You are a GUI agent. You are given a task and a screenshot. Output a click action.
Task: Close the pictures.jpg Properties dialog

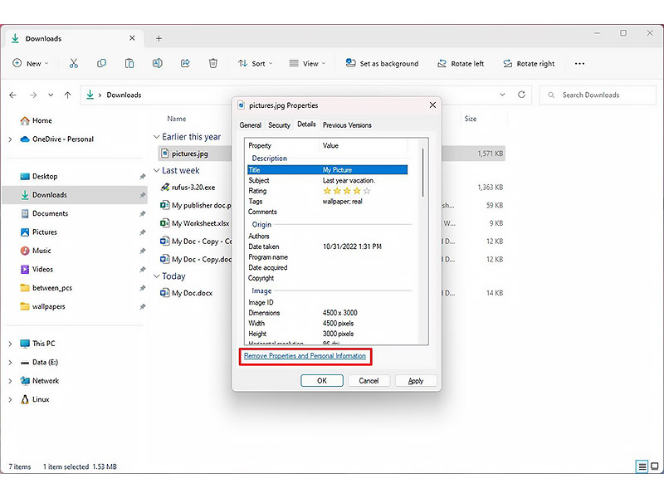[432, 105]
